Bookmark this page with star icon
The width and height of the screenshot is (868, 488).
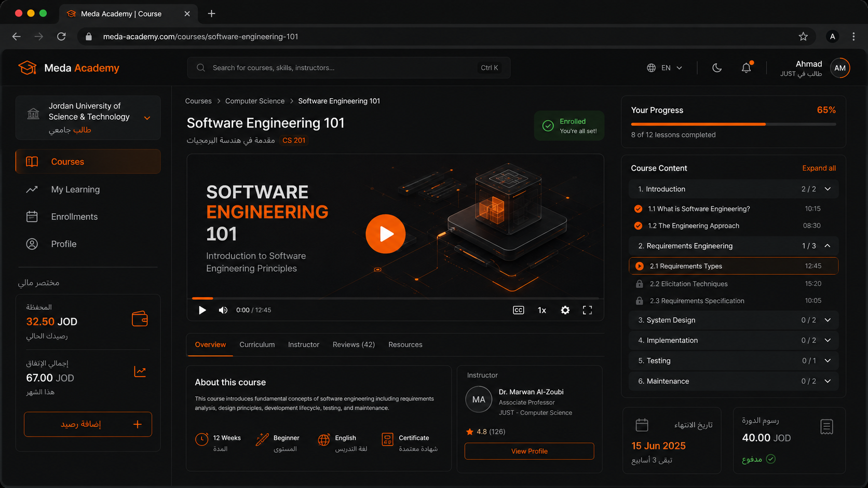coord(803,36)
